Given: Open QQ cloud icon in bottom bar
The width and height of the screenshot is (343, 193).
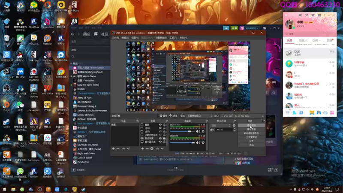Looking at the screenshot, I should [x=325, y=112].
